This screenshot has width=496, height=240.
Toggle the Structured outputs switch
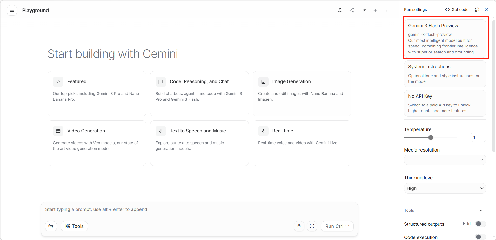coord(480,224)
